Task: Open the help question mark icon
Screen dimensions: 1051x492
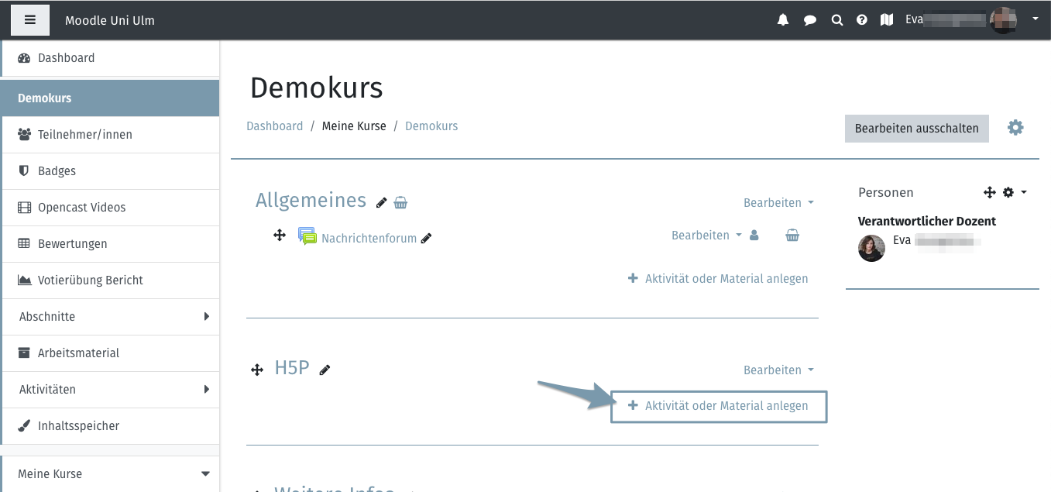Action: (862, 20)
